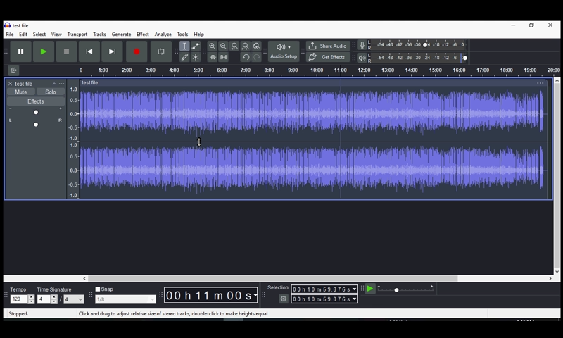This screenshot has height=338, width=563.
Task: Fit project to width zoom icon
Action: point(245,46)
